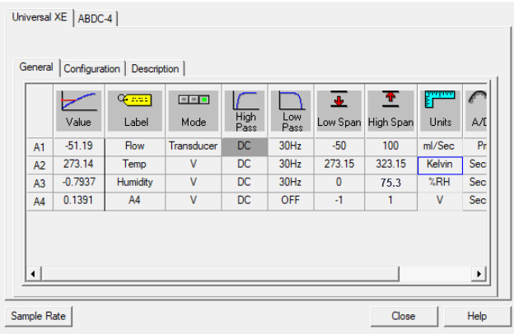Select the Kelvin units cell for A2

click(440, 164)
